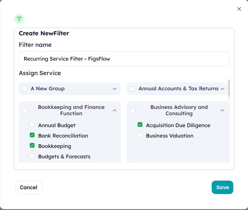Enable the Annual Budget checkbox
This screenshot has height=210, width=248.
click(x=32, y=125)
